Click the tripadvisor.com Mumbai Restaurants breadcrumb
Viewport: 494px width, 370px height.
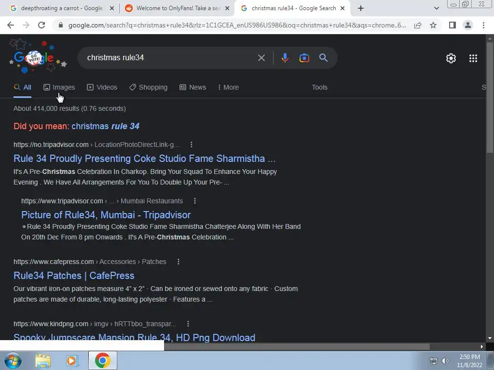[x=102, y=201]
